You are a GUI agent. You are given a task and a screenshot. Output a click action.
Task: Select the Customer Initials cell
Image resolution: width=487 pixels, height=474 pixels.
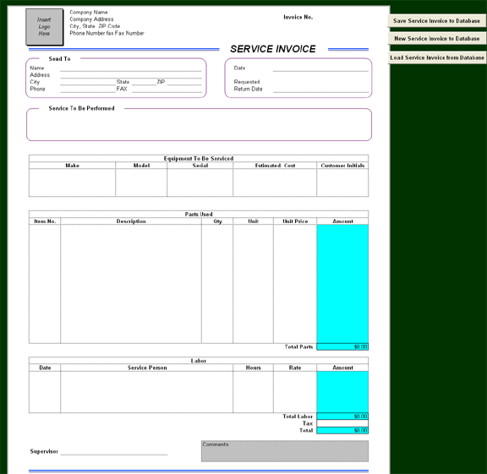342,183
